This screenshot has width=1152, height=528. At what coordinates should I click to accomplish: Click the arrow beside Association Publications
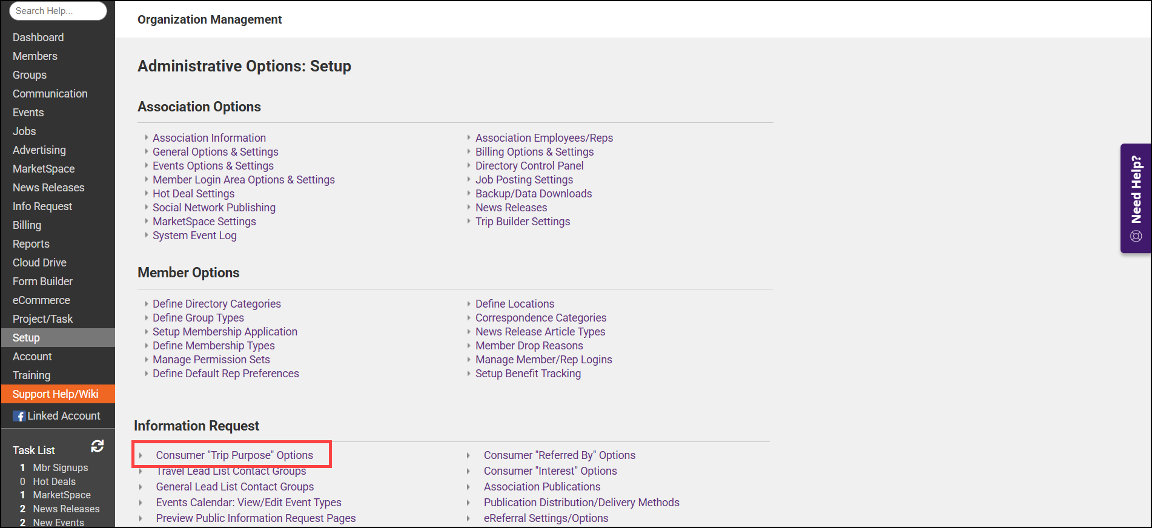pos(468,487)
